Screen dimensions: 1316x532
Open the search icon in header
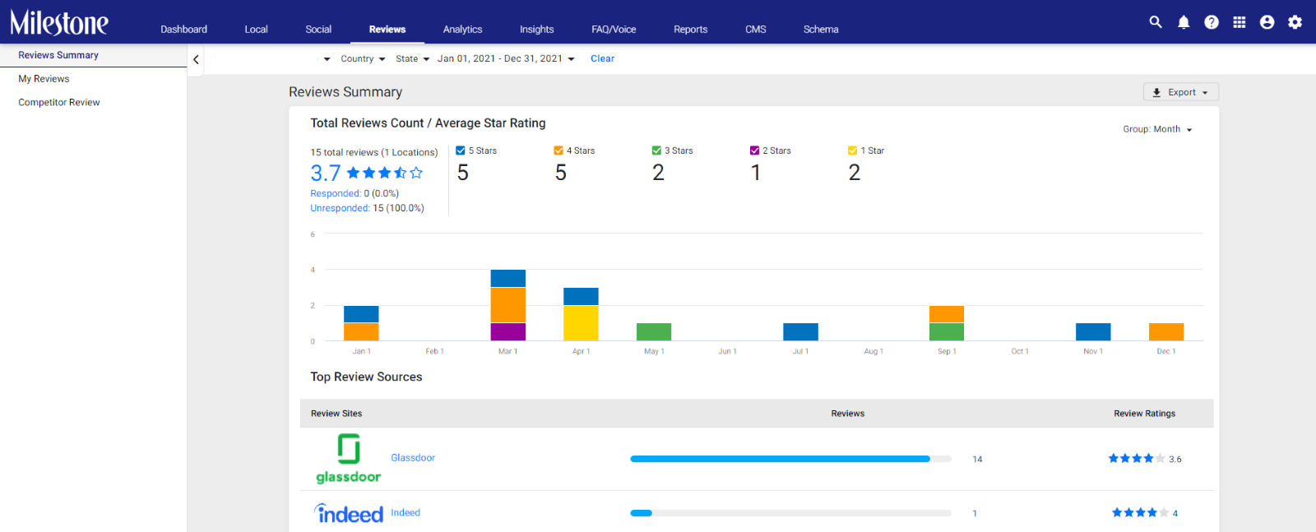pyautogui.click(x=1156, y=22)
